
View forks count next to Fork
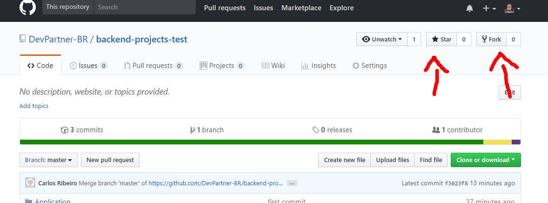point(514,39)
